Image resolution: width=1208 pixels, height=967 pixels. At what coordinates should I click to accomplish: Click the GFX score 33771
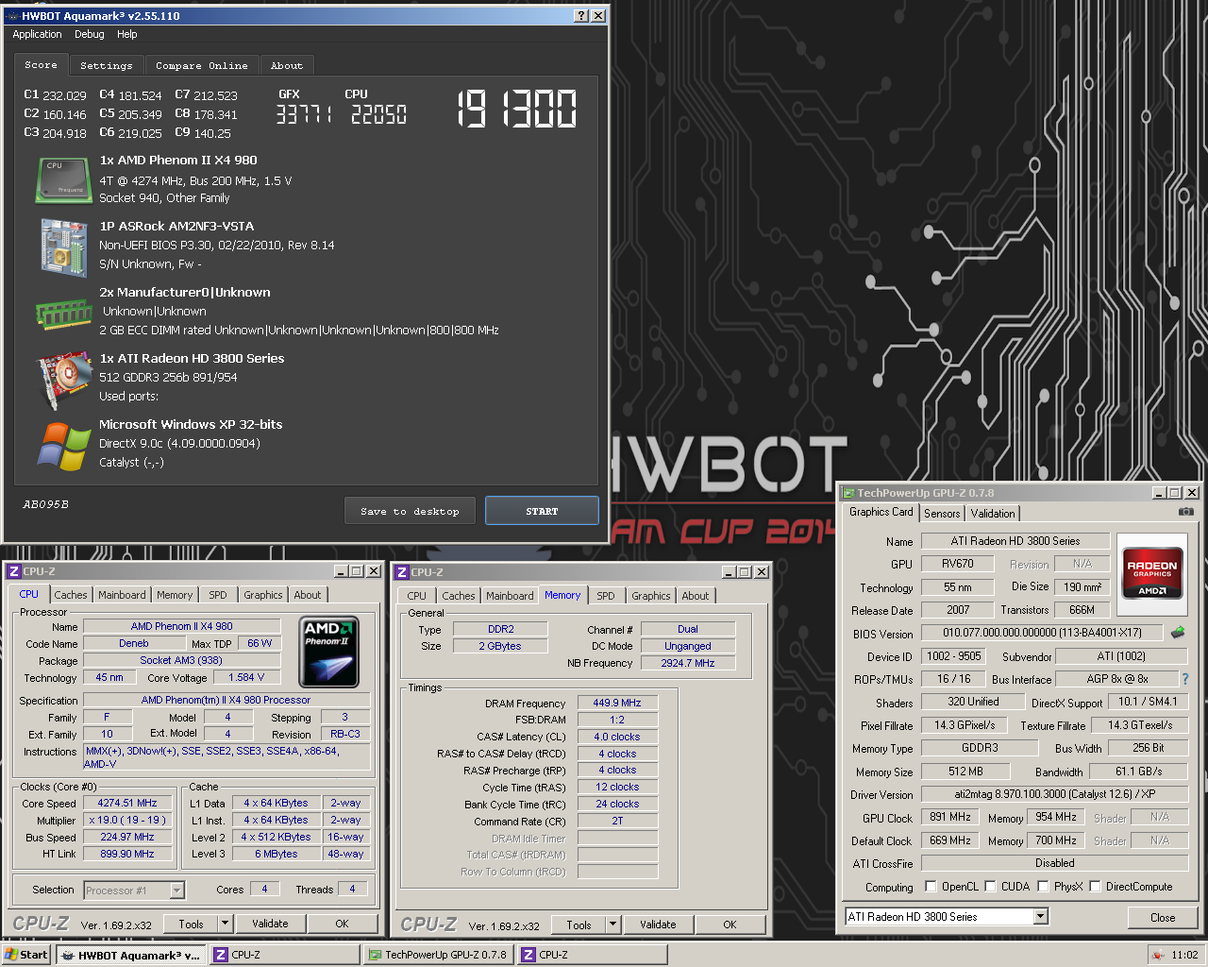pos(303,114)
